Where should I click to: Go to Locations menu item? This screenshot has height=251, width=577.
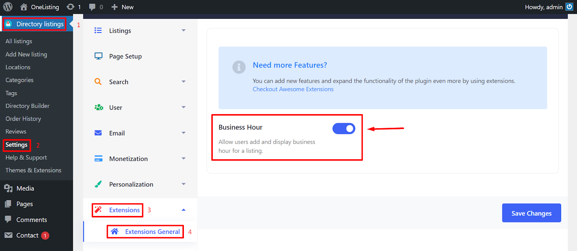(x=18, y=67)
